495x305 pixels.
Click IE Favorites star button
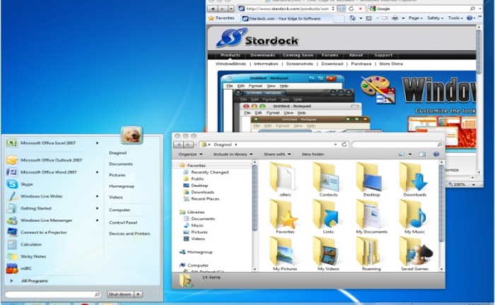(x=221, y=18)
